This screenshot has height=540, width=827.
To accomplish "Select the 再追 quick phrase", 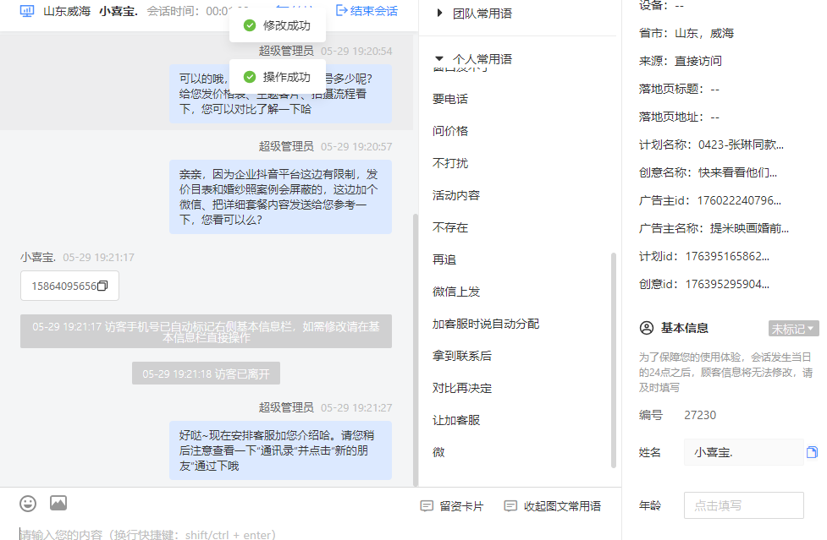I will click(444, 259).
